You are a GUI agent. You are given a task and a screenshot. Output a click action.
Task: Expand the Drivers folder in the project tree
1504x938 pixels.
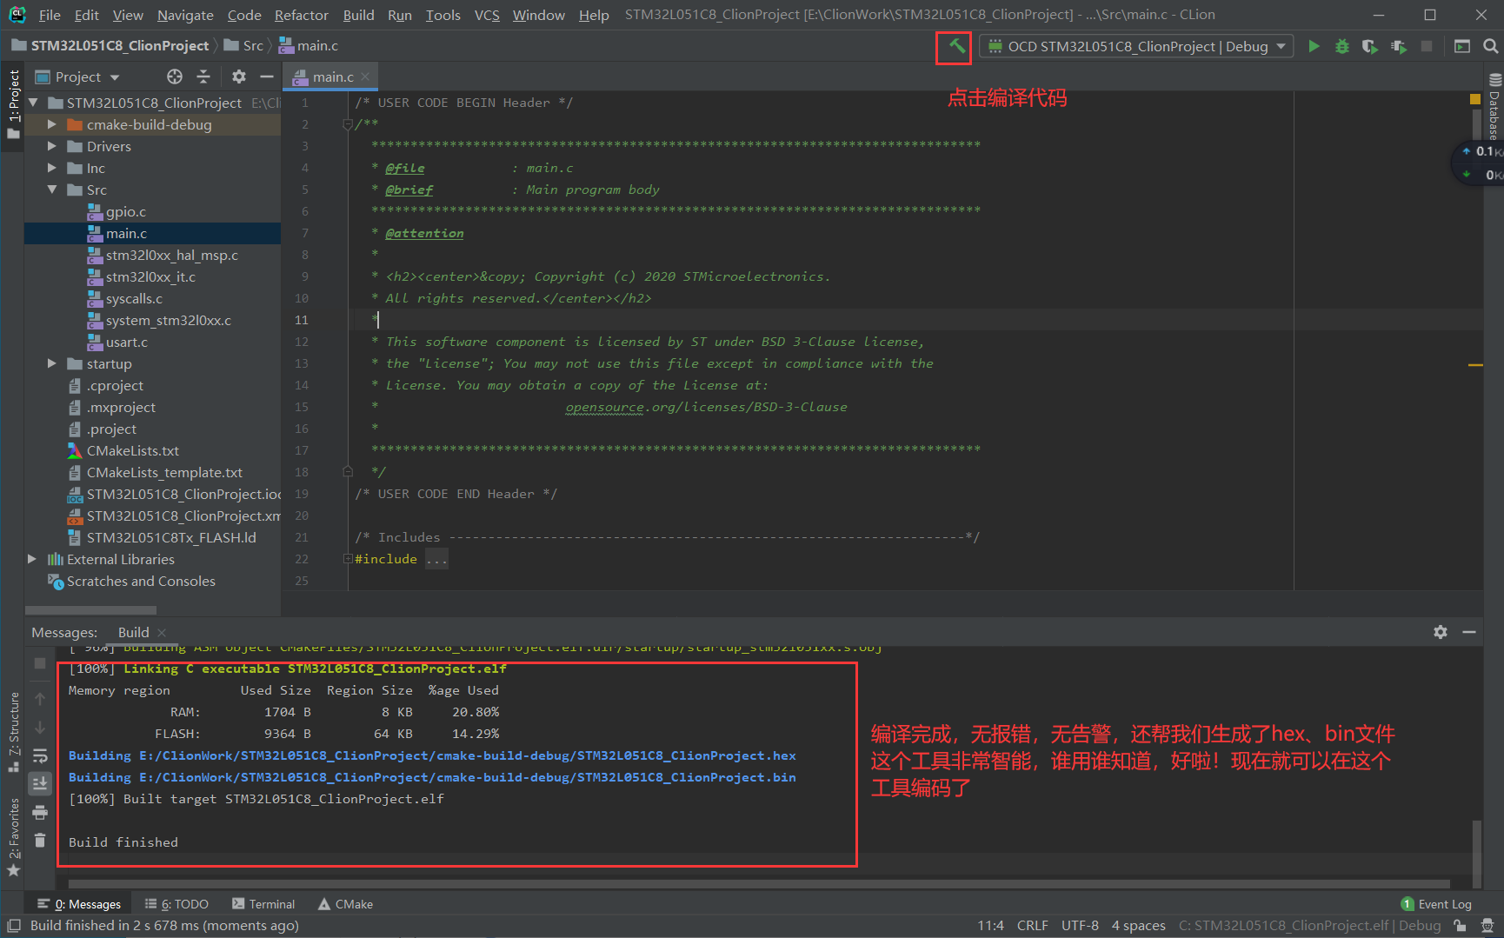[x=52, y=146]
